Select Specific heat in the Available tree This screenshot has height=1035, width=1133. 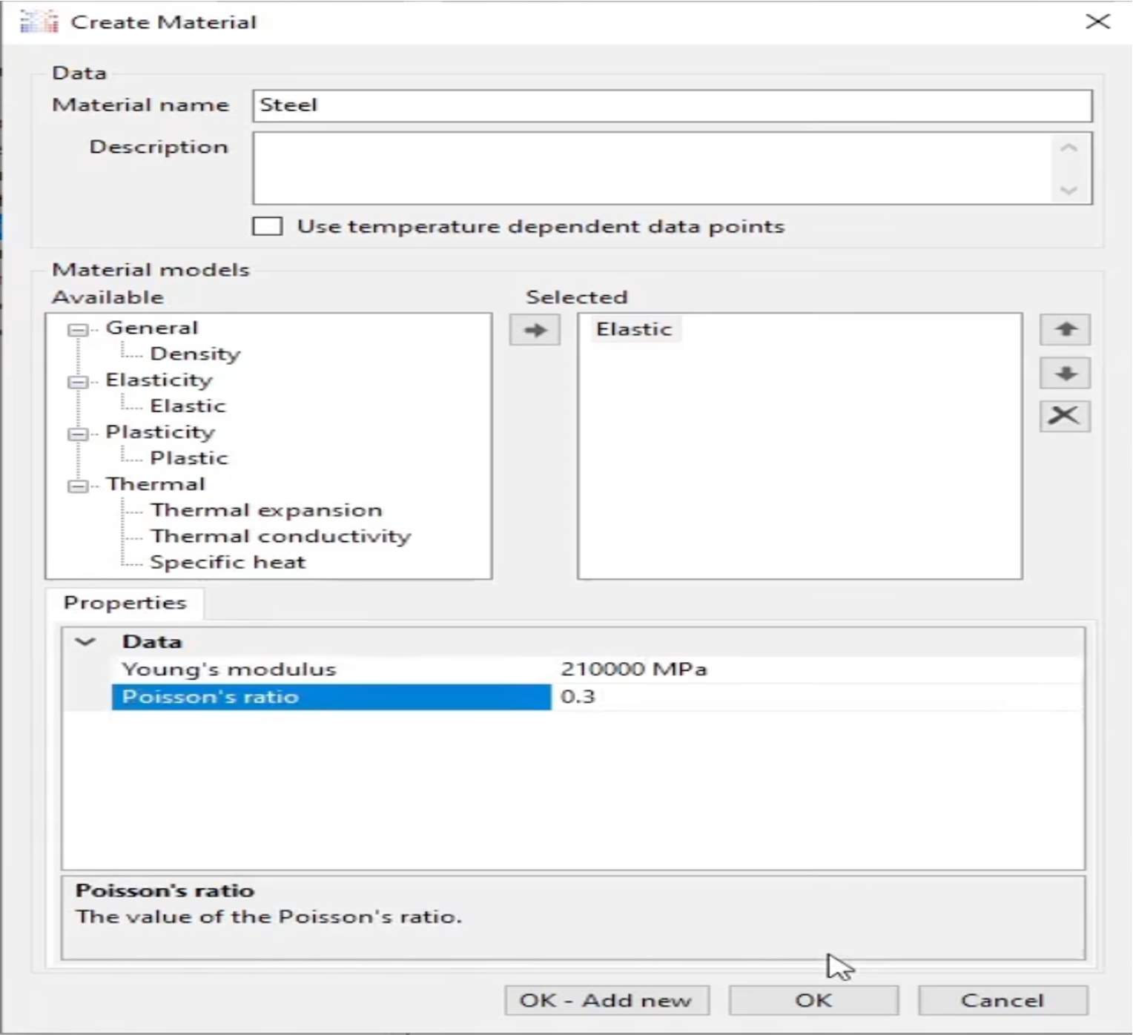click(228, 563)
